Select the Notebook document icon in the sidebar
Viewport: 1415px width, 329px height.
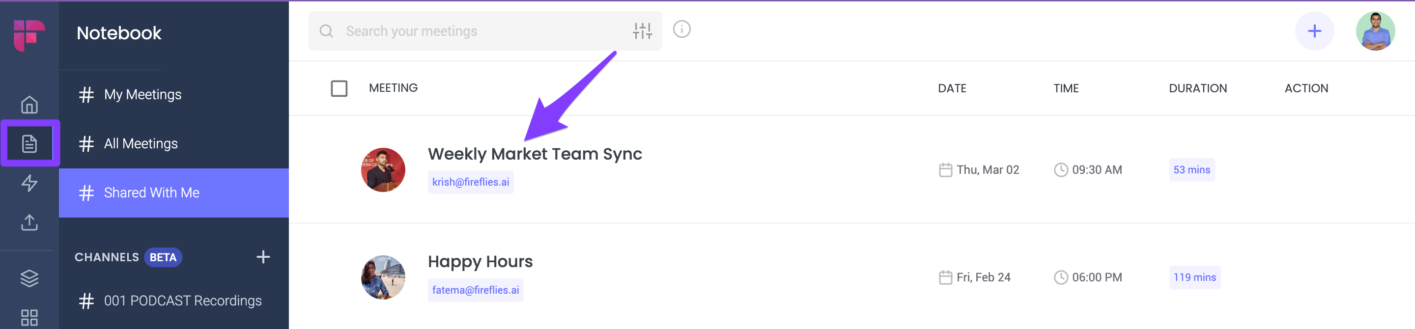pos(29,144)
